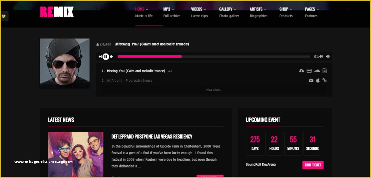
Task: Open the artists Biographies menu
Action: [258, 16]
